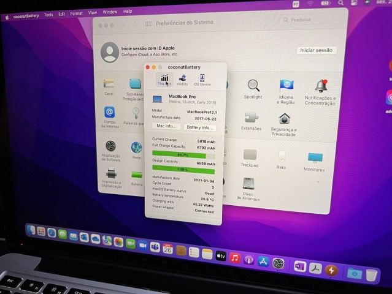Launch Zoom from the Dock

point(143,246)
